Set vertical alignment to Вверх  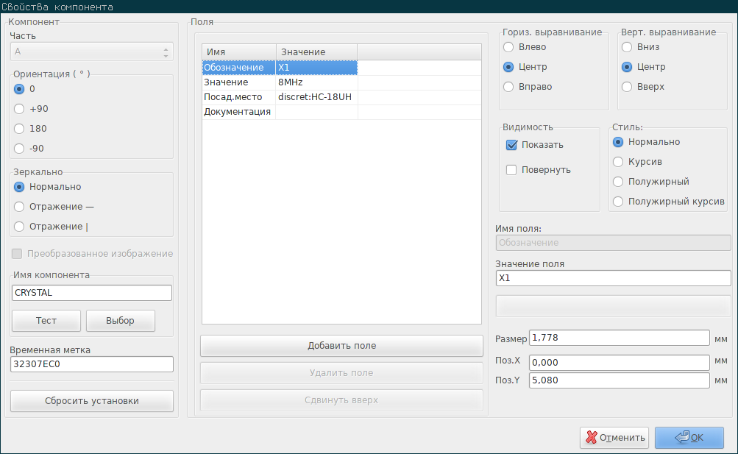click(x=627, y=86)
